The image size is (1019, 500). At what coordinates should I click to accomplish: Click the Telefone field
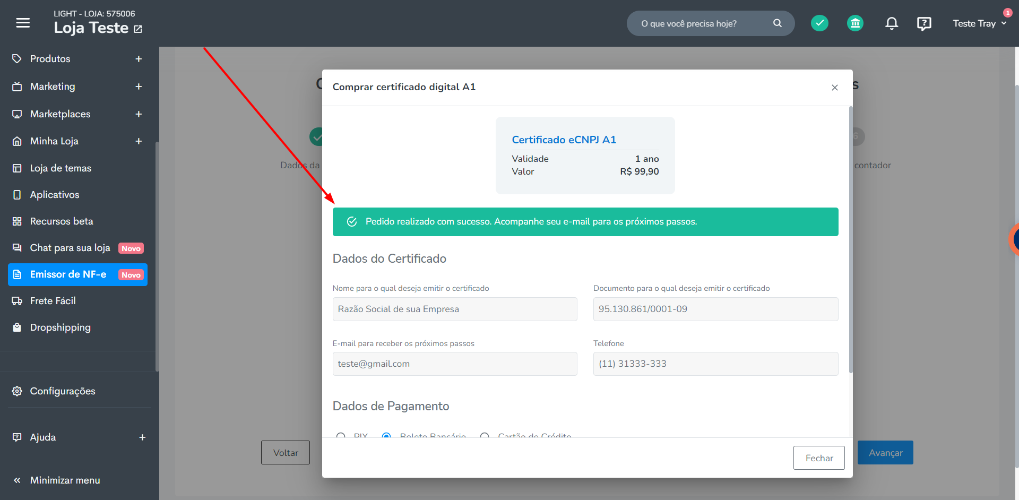[715, 364]
